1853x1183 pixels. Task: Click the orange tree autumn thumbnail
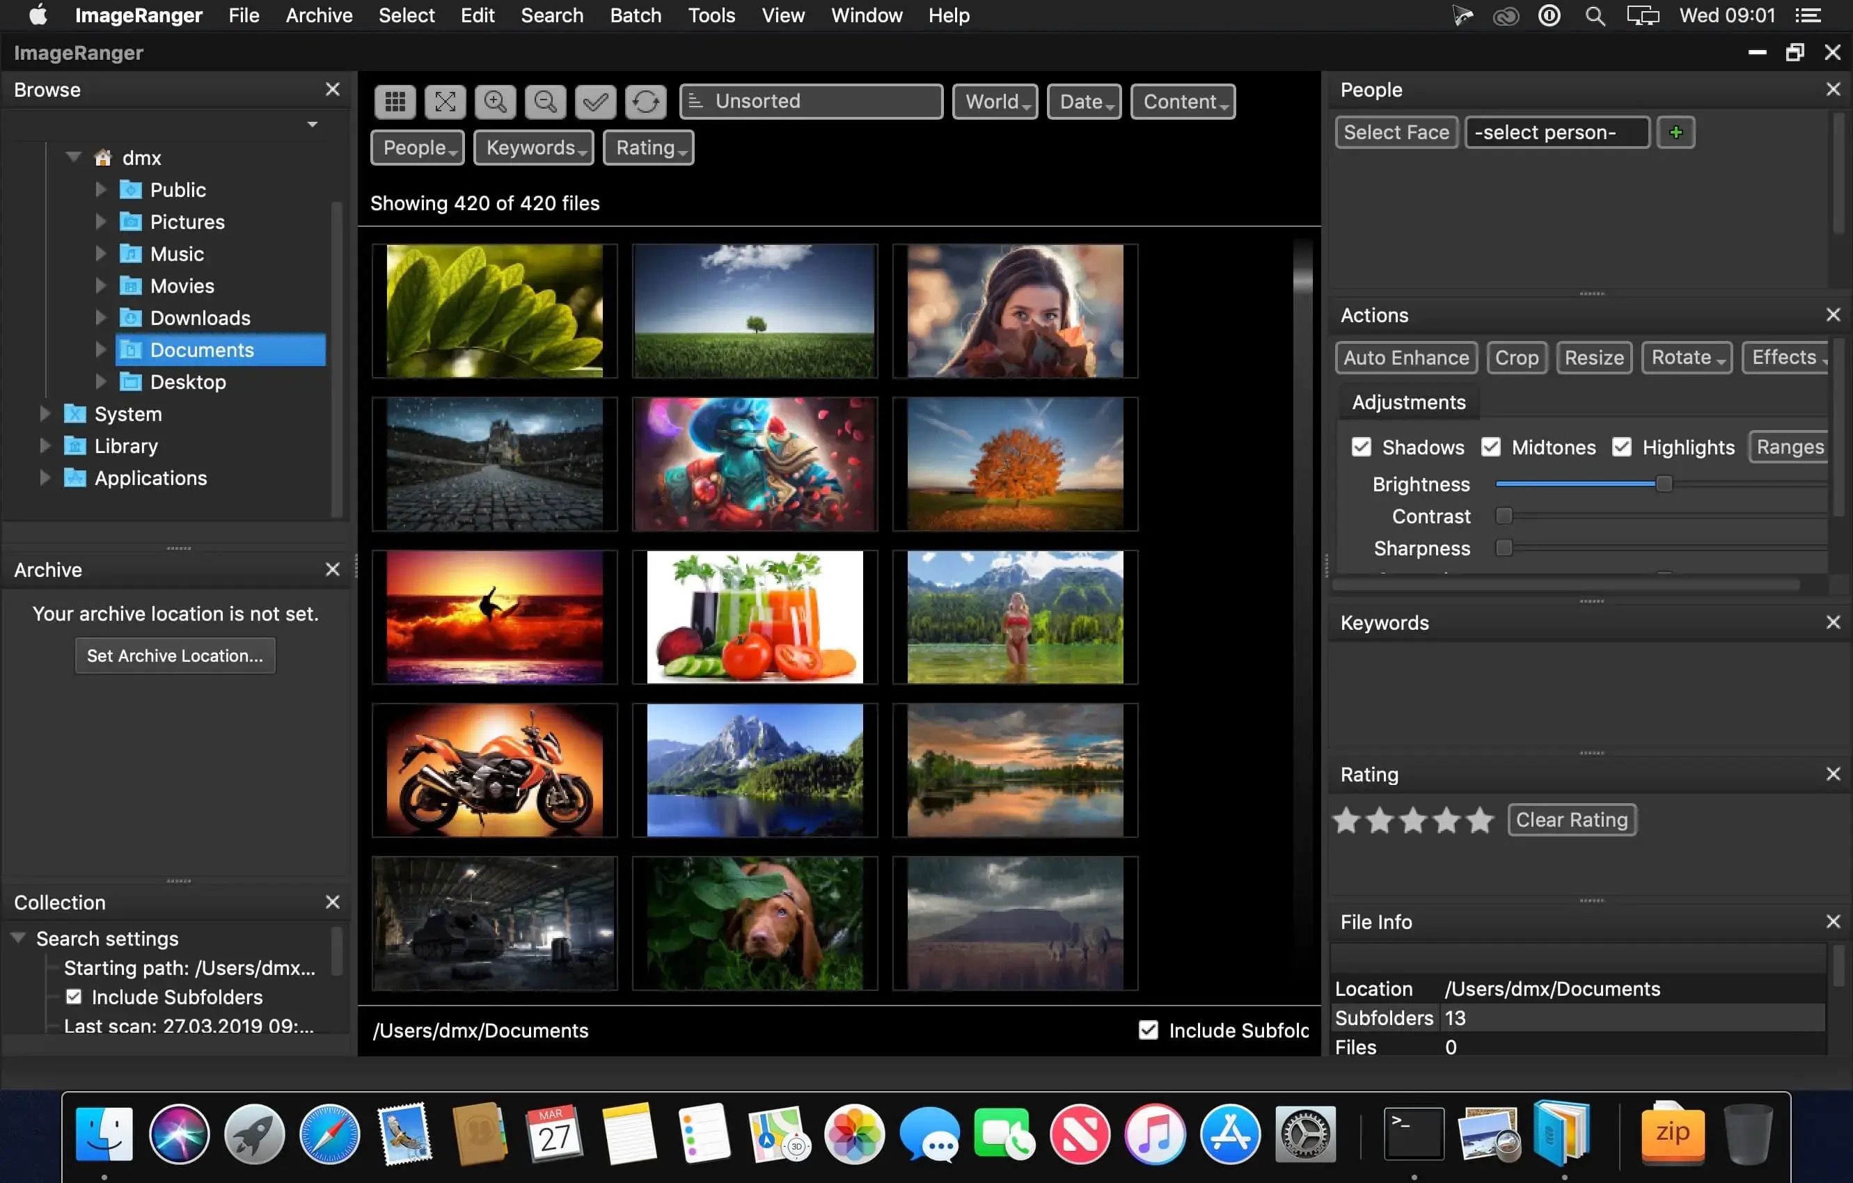[x=1013, y=463]
